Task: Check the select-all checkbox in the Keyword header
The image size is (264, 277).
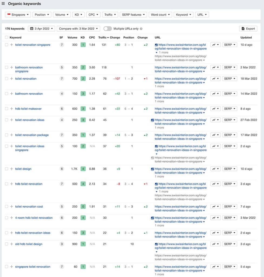Action: click(6, 38)
